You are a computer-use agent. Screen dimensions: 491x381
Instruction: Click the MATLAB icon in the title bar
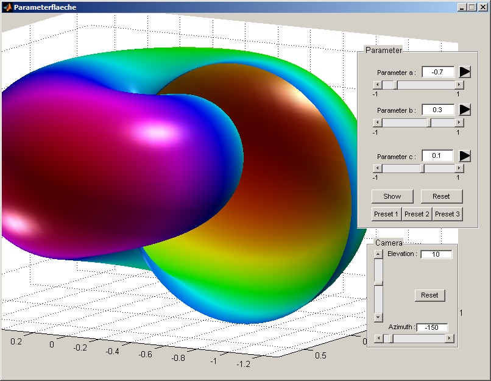(x=7, y=7)
